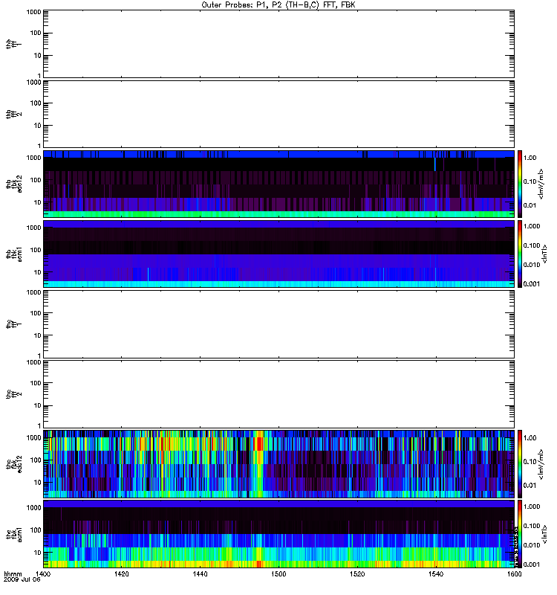Click the red burst in thc fbk edc12 spectrogram
The image size is (557, 595).
258,443
